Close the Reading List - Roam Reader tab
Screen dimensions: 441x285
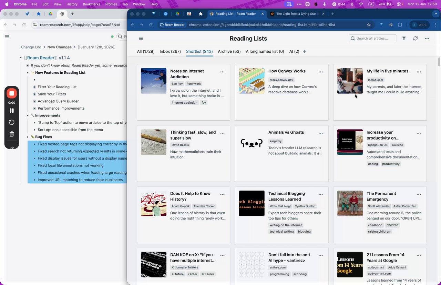[x=263, y=14]
